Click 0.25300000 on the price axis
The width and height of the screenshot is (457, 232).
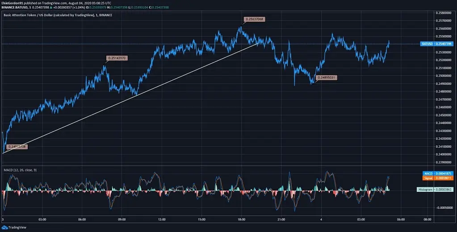pyautogui.click(x=444, y=52)
